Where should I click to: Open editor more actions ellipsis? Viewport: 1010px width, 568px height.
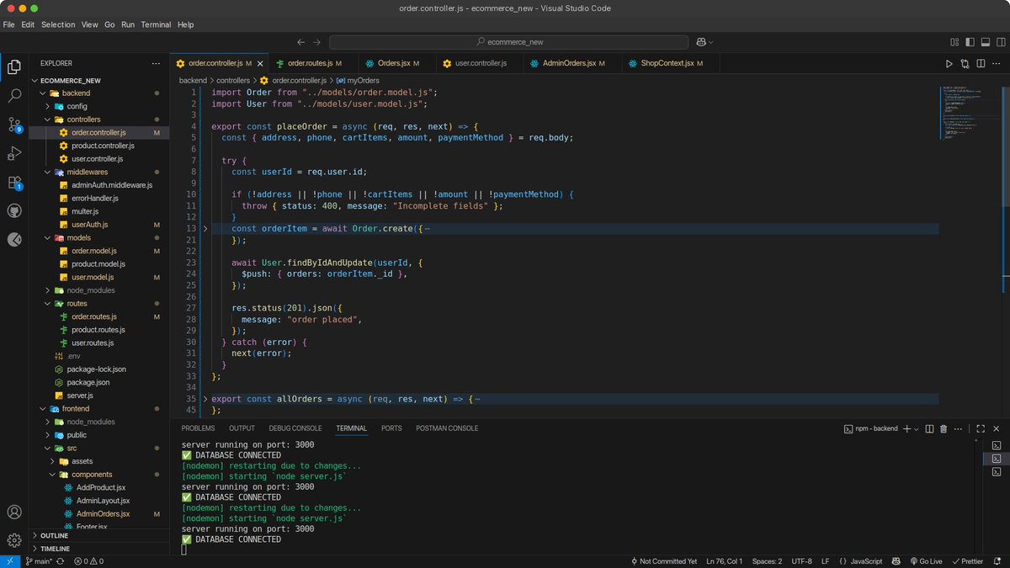coord(996,63)
